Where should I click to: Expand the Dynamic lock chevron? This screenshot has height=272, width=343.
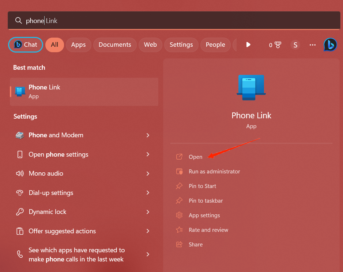click(x=148, y=212)
